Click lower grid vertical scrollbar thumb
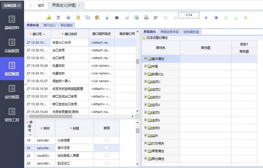Screen dimensions: 263x168 coord(138,130)
